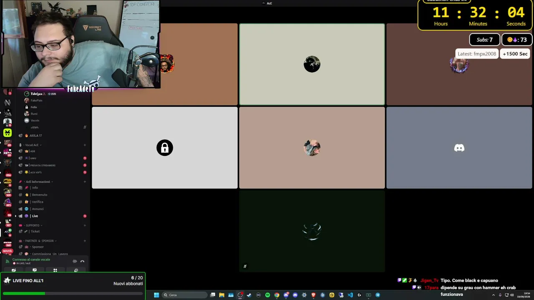Open the Verifica text channel
The image size is (534, 300).
point(53,202)
